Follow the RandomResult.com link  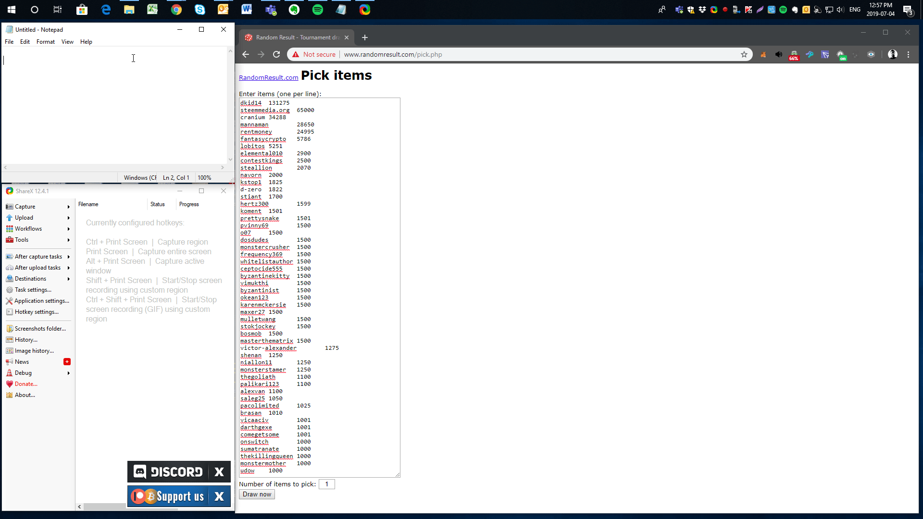pos(268,77)
